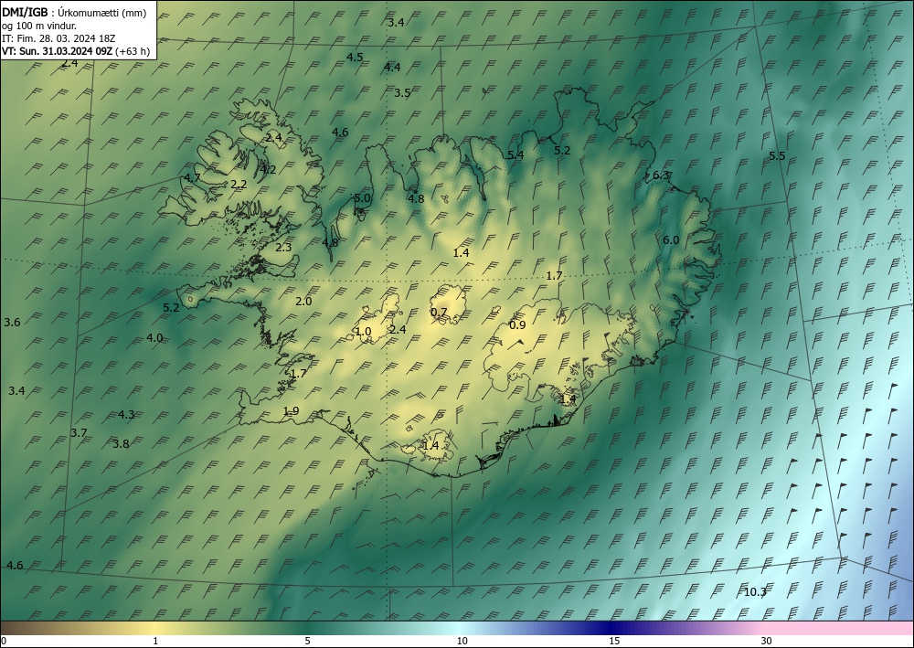Click the 4.4 value label
The height and width of the screenshot is (648, 914).
point(392,68)
